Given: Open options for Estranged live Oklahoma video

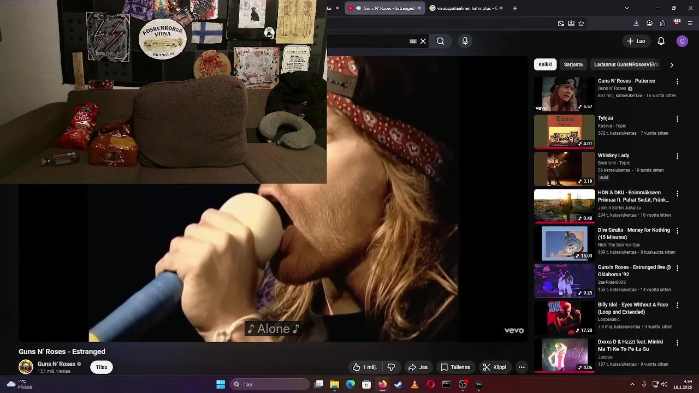Looking at the screenshot, I should pyautogui.click(x=677, y=268).
